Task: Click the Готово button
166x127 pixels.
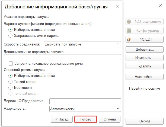Action: click(85, 119)
